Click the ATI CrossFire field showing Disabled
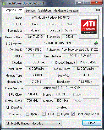 (x=62, y=107)
